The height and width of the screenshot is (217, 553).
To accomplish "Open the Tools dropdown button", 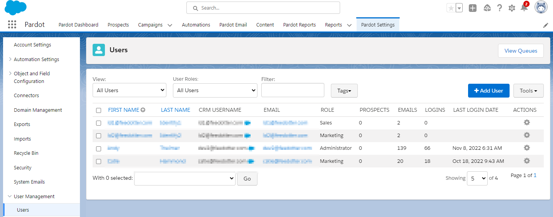I will [x=528, y=91].
